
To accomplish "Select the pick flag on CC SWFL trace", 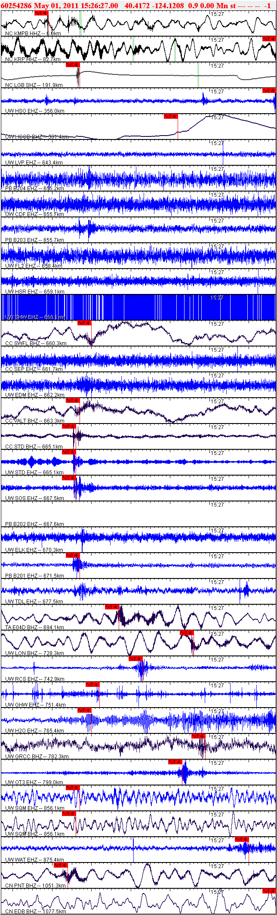I will [x=84, y=323].
